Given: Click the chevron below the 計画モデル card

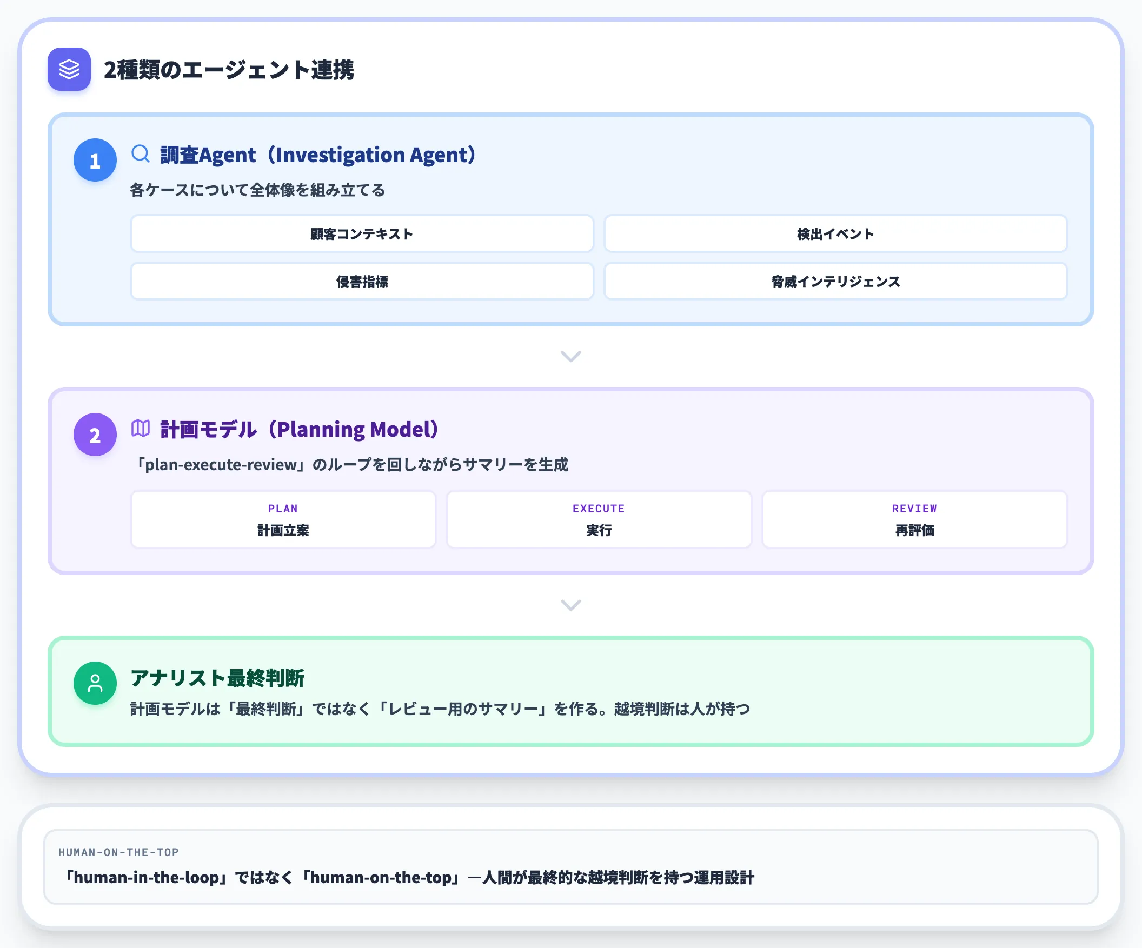Looking at the screenshot, I should tap(571, 605).
